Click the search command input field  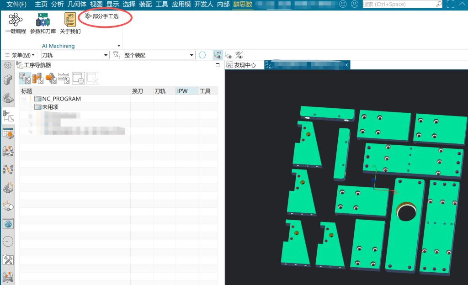398,4
